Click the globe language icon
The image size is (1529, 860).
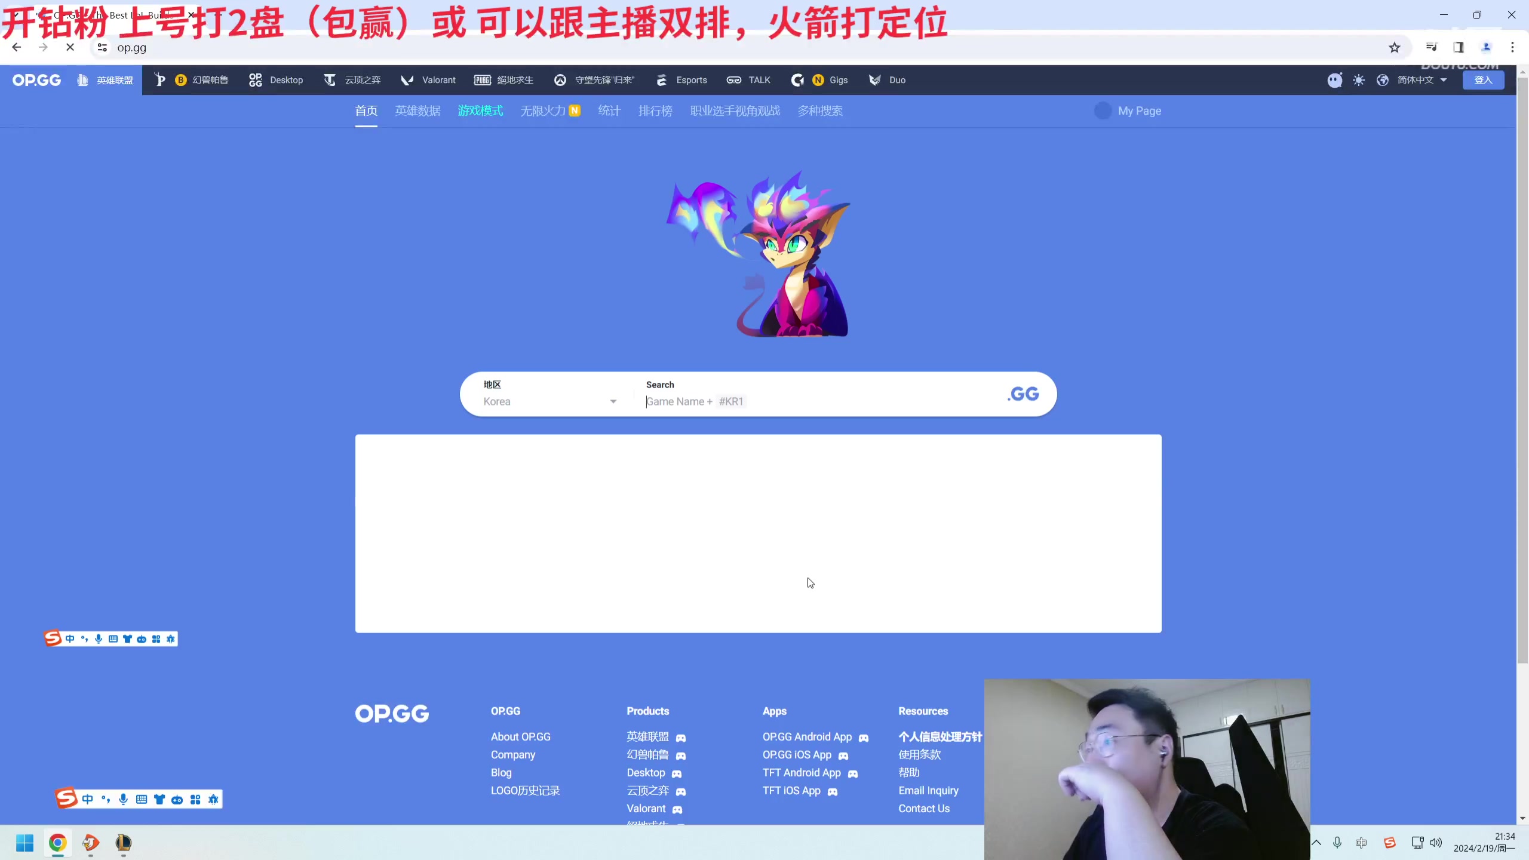click(1382, 80)
